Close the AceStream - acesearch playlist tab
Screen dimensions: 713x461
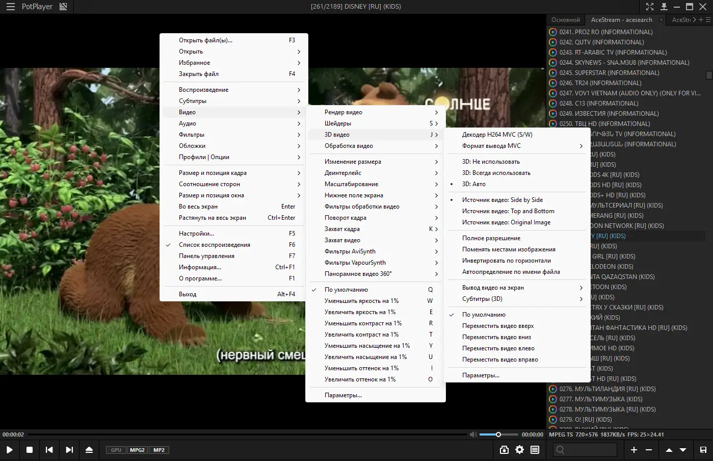[x=661, y=20]
